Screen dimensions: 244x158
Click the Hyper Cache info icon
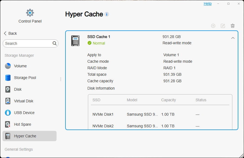(107, 14)
